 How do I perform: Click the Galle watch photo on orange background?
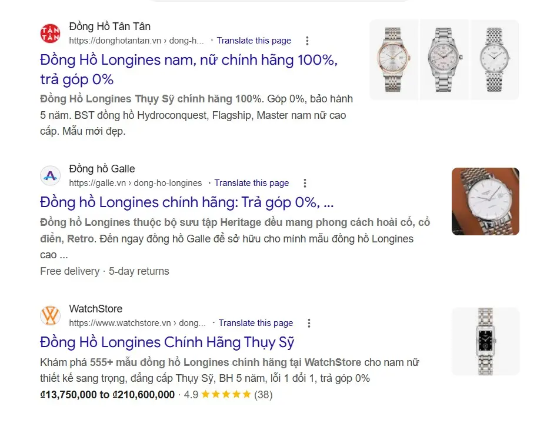click(x=485, y=201)
